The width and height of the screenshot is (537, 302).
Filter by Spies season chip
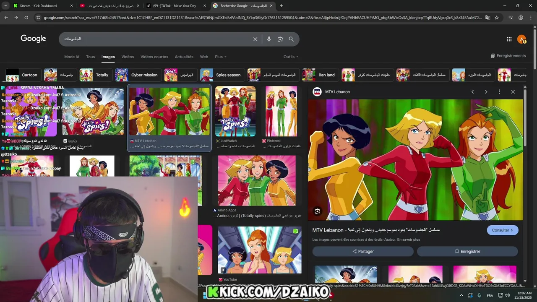(222, 75)
